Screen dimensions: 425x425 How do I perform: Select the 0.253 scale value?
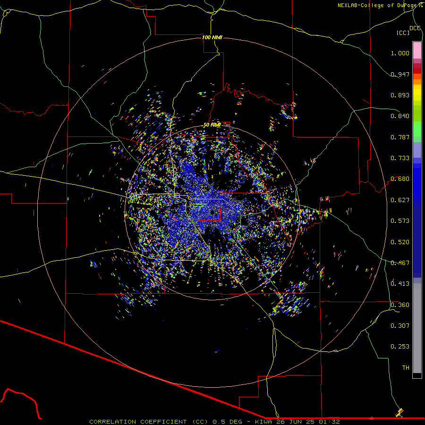[400, 347]
